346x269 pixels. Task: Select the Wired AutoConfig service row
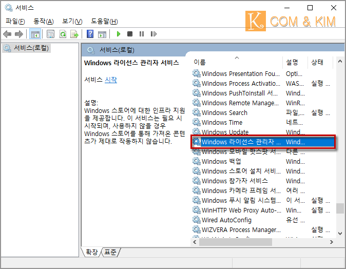263,220
